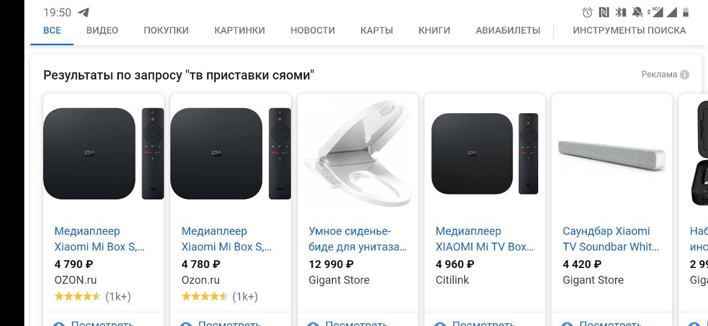Viewport: 708px width, 326px height.
Task: Tap the star rating of the 4 780 ₽ offer
Action: tap(205, 297)
